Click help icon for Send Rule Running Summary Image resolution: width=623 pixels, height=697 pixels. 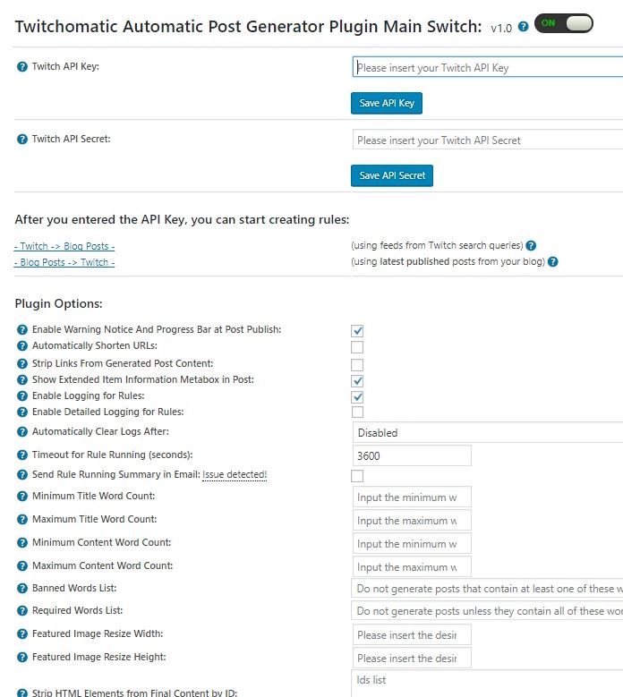pyautogui.click(x=21, y=475)
